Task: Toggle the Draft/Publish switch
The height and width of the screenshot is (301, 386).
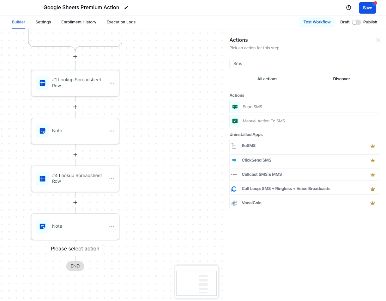Action: click(x=356, y=22)
